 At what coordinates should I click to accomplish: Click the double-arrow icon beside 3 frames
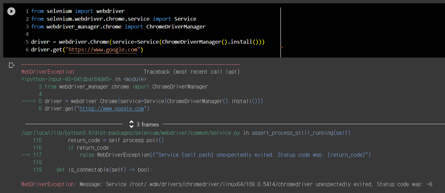131,124
